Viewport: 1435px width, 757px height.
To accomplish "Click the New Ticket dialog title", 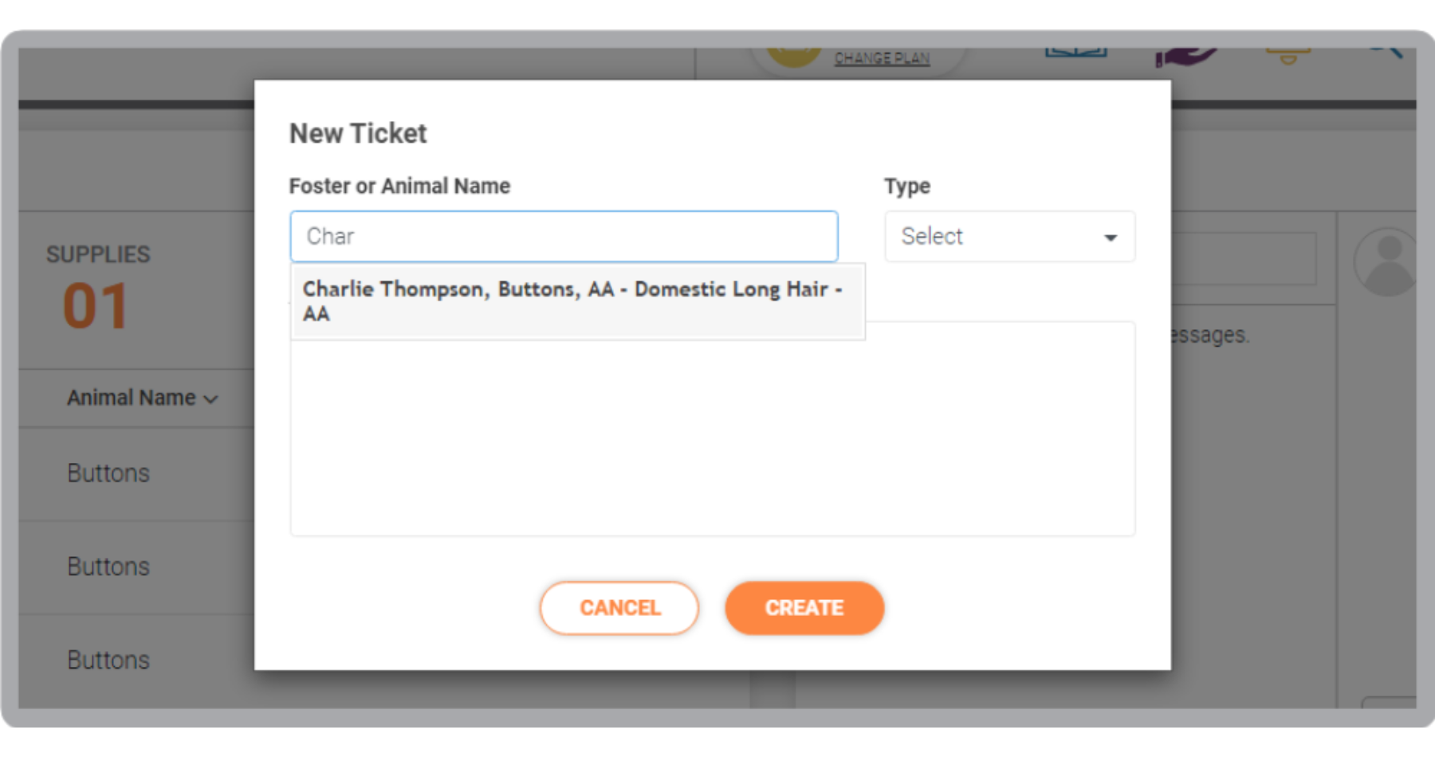I will [x=358, y=133].
